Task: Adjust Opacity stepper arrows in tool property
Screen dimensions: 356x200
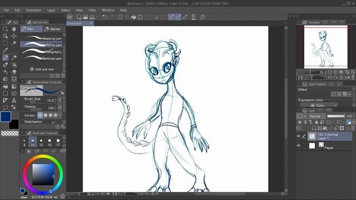Action: coord(55,108)
